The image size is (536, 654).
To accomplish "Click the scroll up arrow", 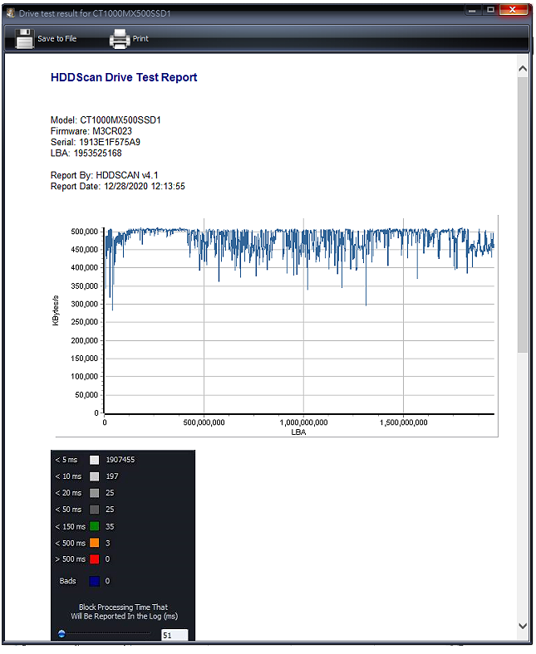I will pyautogui.click(x=523, y=69).
